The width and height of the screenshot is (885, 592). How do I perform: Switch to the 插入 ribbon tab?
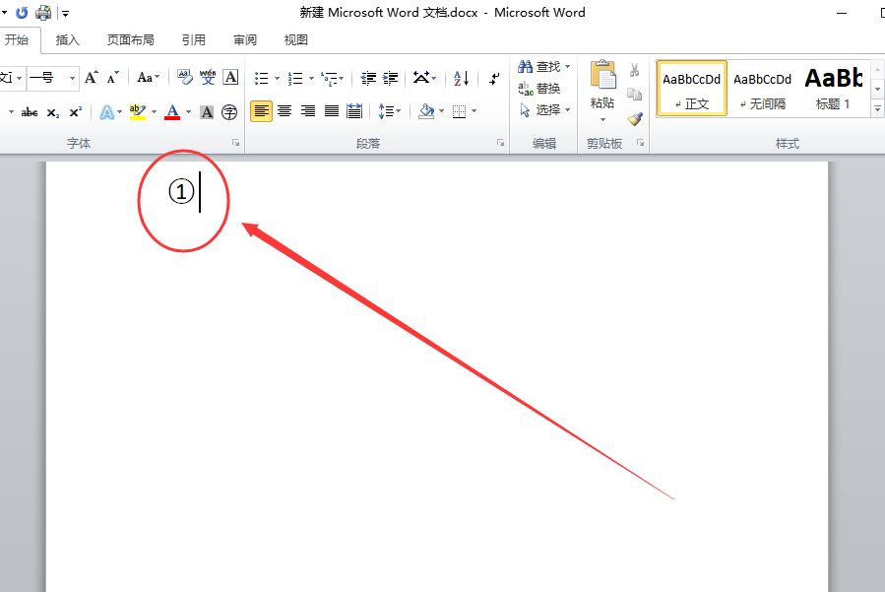tap(68, 40)
